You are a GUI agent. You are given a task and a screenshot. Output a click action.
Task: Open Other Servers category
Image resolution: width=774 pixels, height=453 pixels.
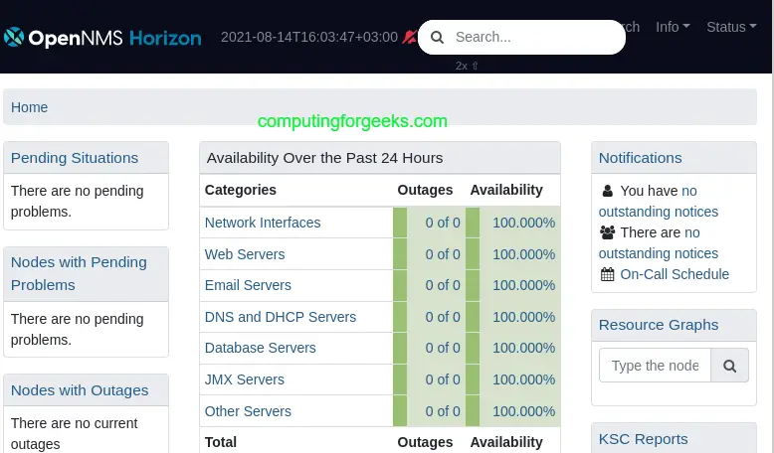tap(248, 411)
